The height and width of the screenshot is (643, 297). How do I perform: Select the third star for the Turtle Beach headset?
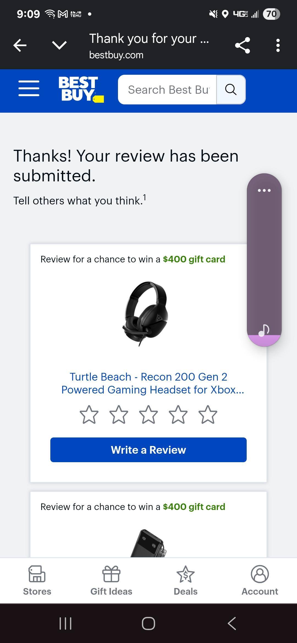click(148, 415)
